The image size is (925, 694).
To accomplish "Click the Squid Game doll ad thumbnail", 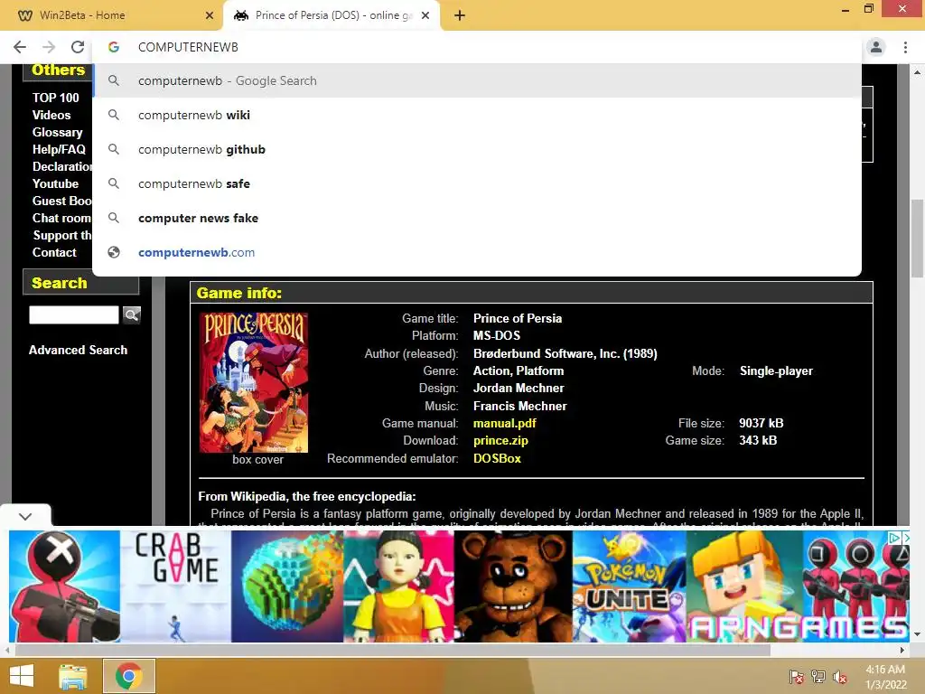I will click(x=398, y=586).
